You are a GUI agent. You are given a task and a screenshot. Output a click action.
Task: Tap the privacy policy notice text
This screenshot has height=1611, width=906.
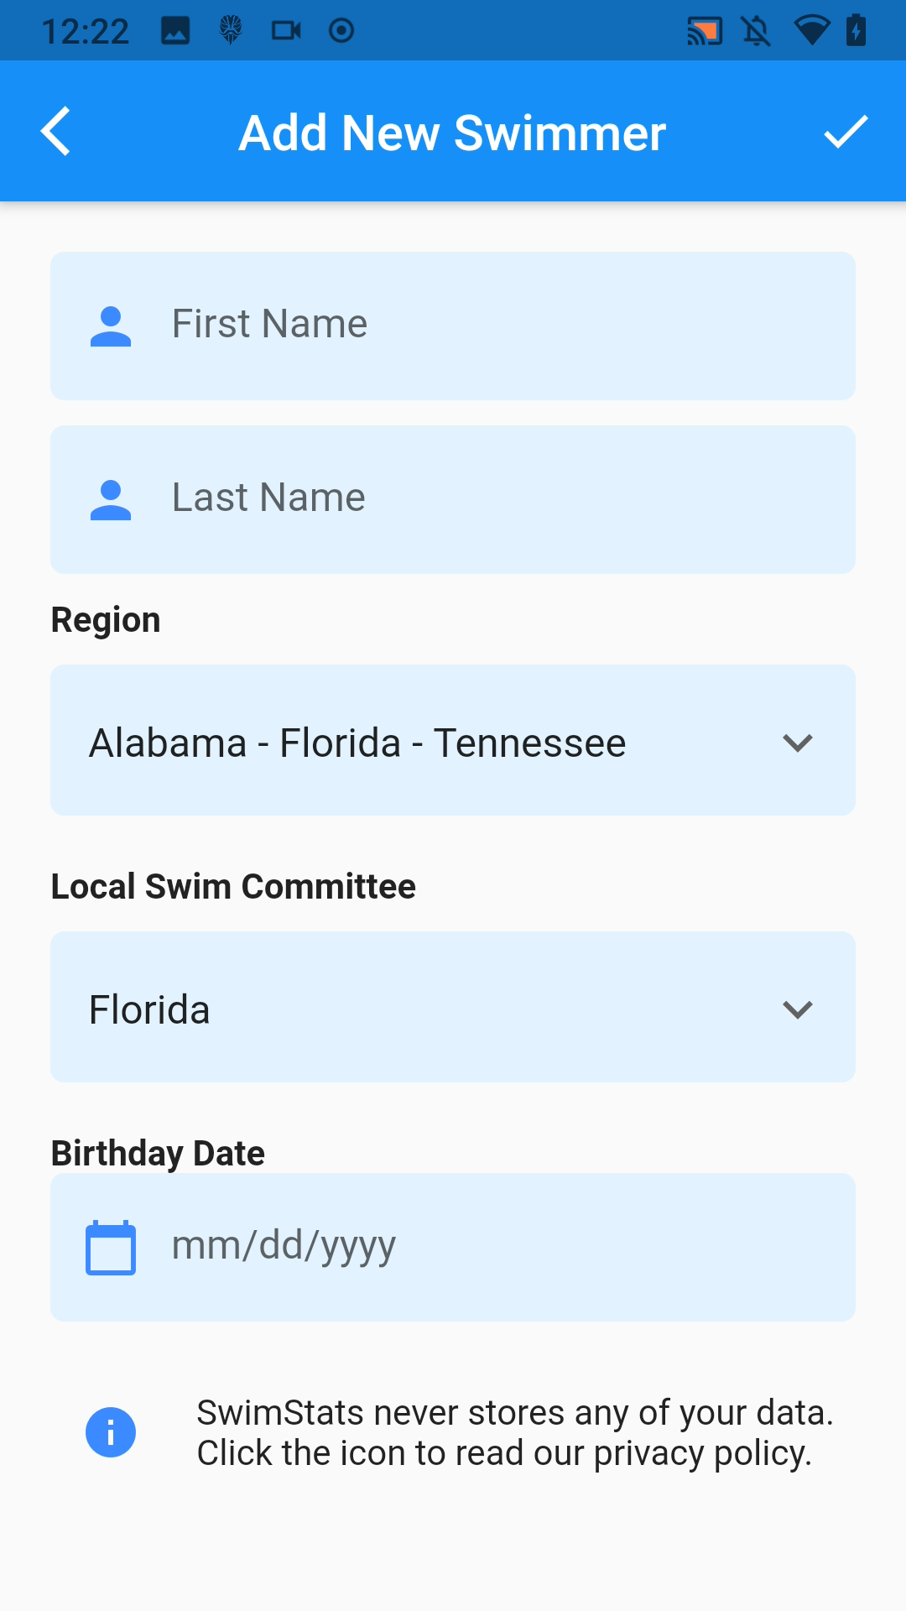[x=515, y=1432]
